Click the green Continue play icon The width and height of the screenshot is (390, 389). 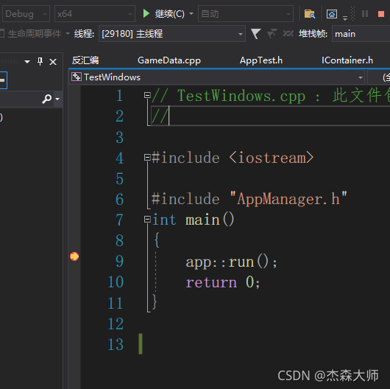point(146,13)
